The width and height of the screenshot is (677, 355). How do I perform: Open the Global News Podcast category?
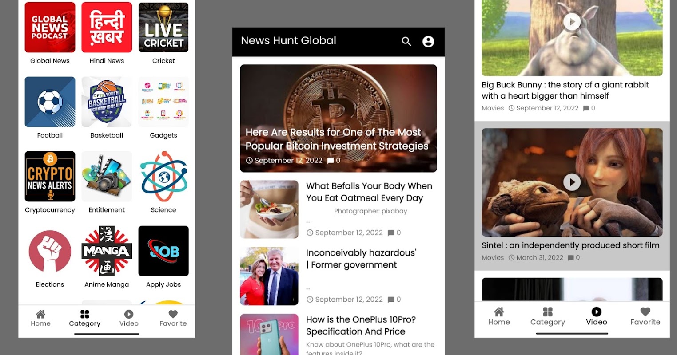(50, 28)
